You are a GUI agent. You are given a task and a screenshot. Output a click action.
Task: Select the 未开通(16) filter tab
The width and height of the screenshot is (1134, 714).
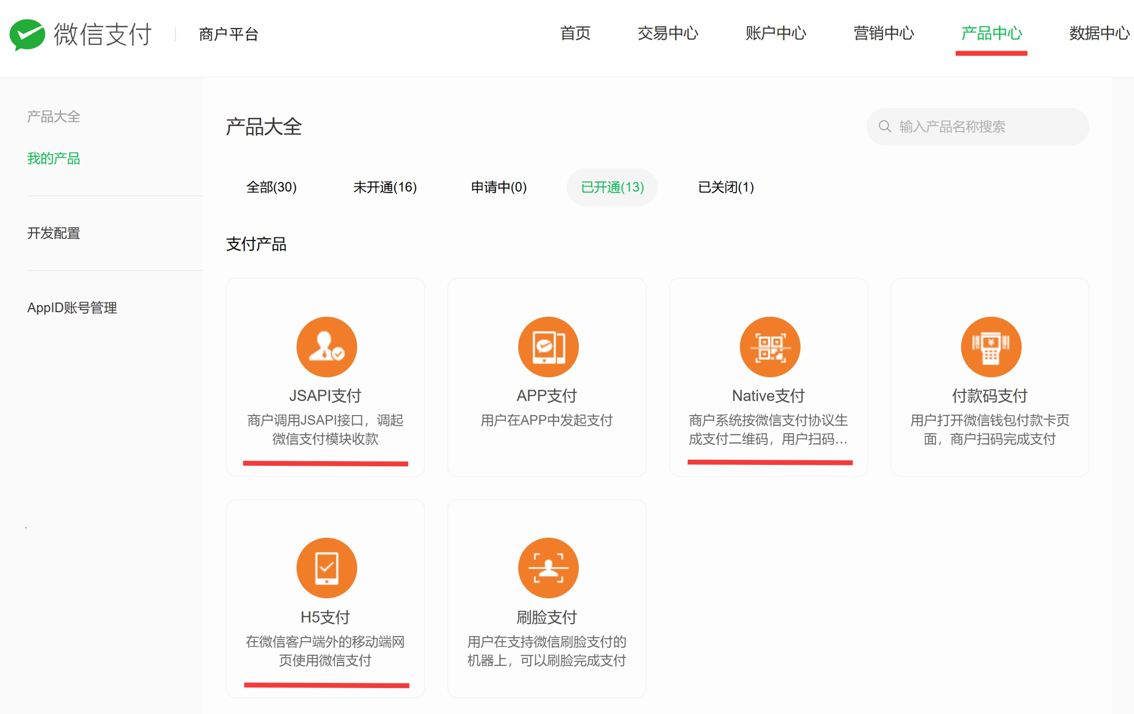[385, 187]
